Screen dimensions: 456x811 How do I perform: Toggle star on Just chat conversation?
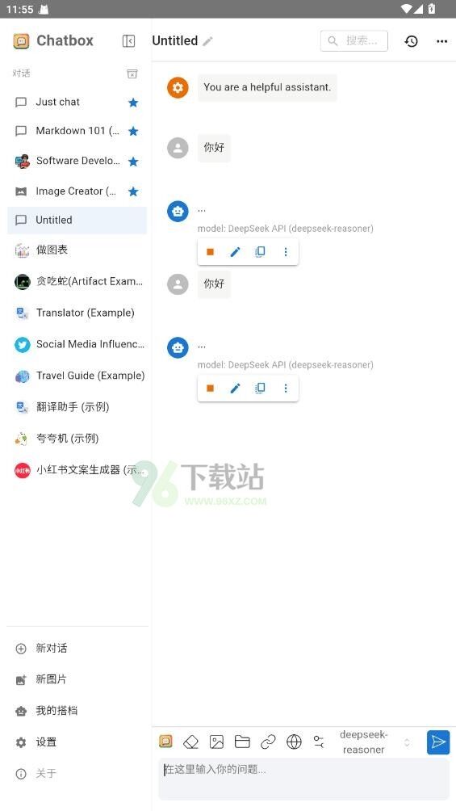pyautogui.click(x=133, y=103)
